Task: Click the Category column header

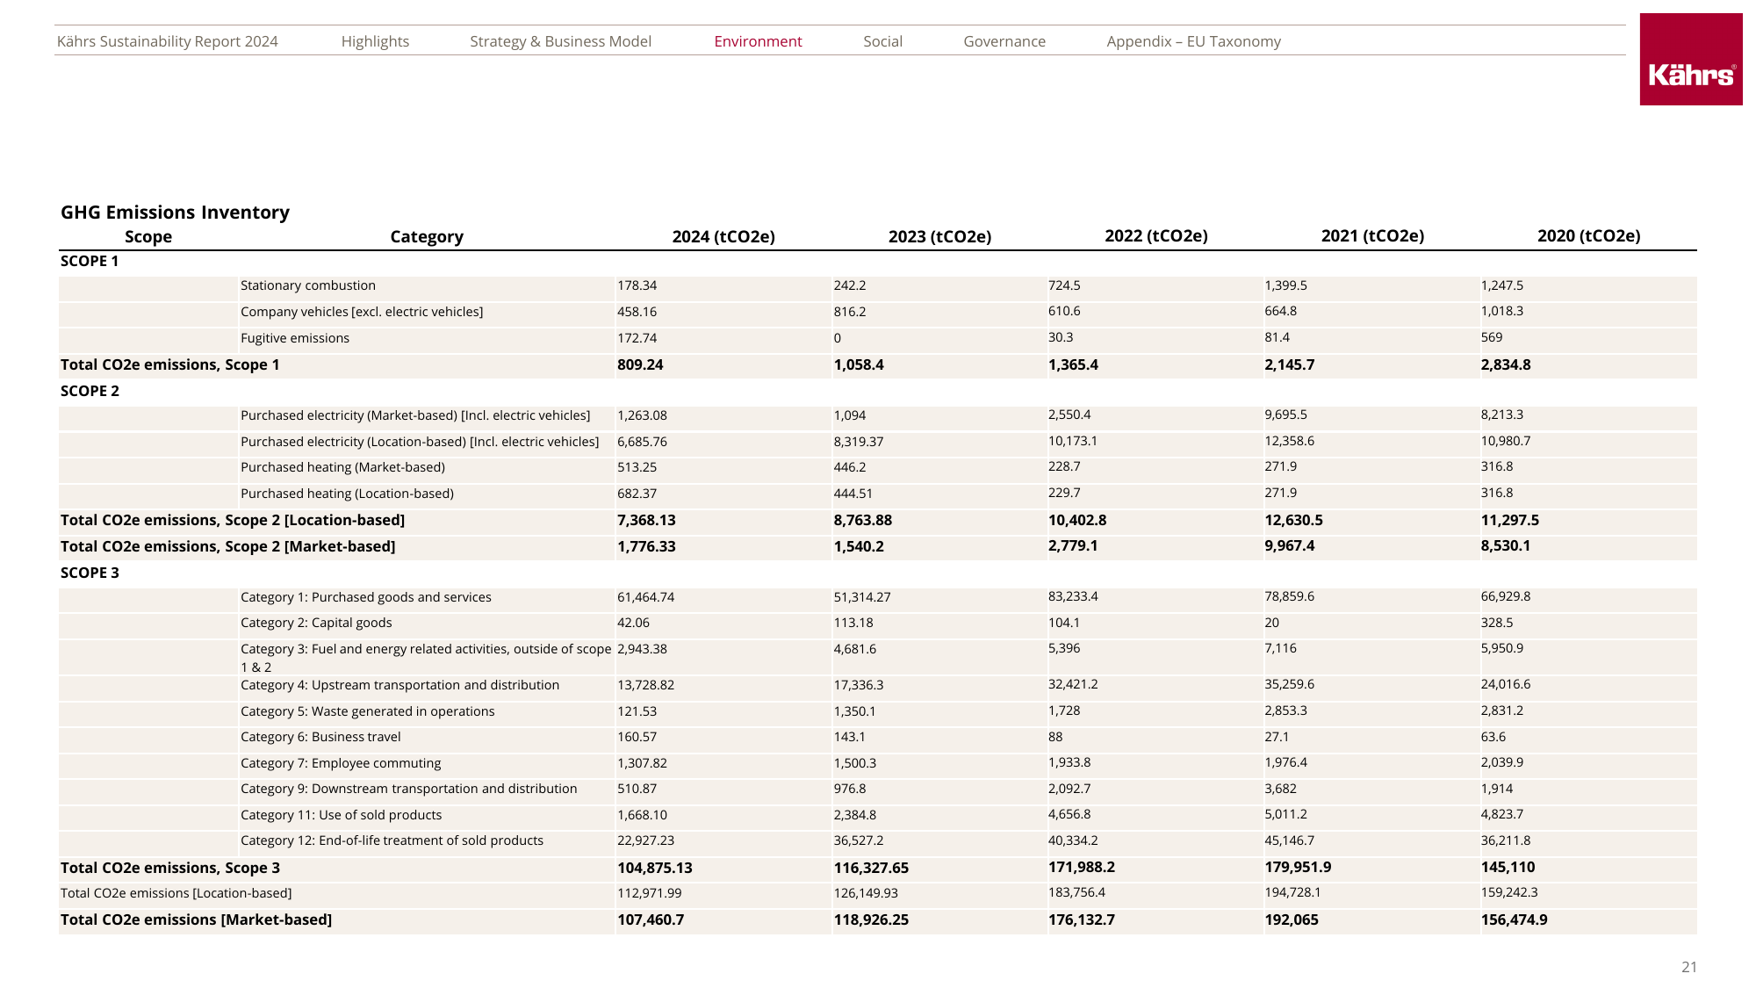Action: (427, 236)
